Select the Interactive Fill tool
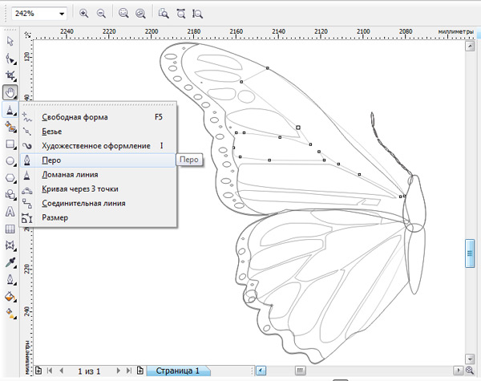Screen dimensions: 481x381 [x=10, y=313]
